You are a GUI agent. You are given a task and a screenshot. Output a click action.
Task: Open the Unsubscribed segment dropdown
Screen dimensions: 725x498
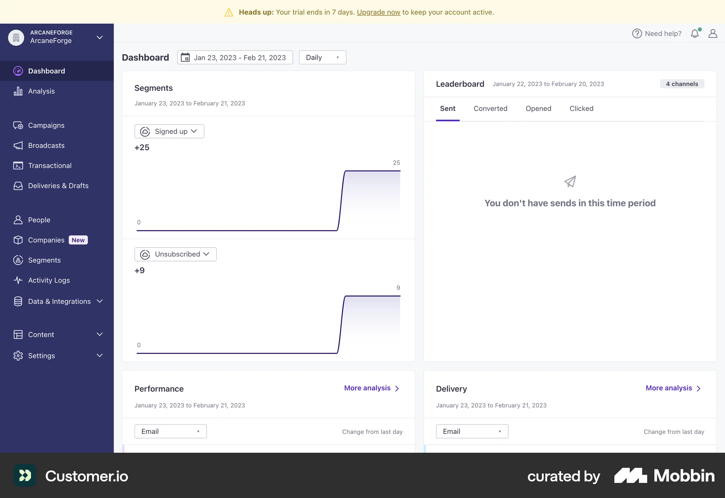[175, 254]
